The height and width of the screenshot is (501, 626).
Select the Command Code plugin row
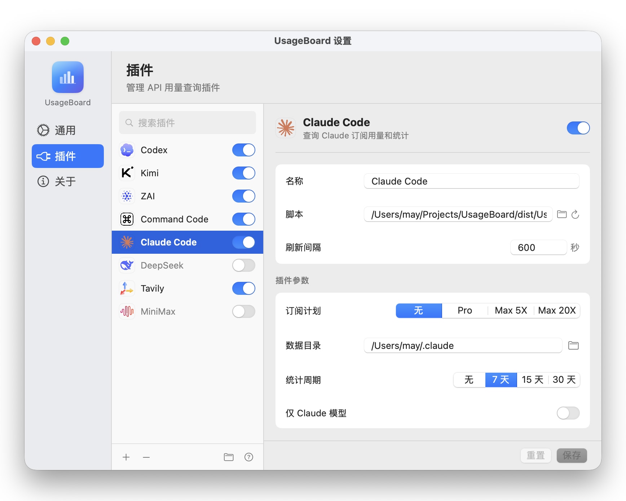coord(188,219)
